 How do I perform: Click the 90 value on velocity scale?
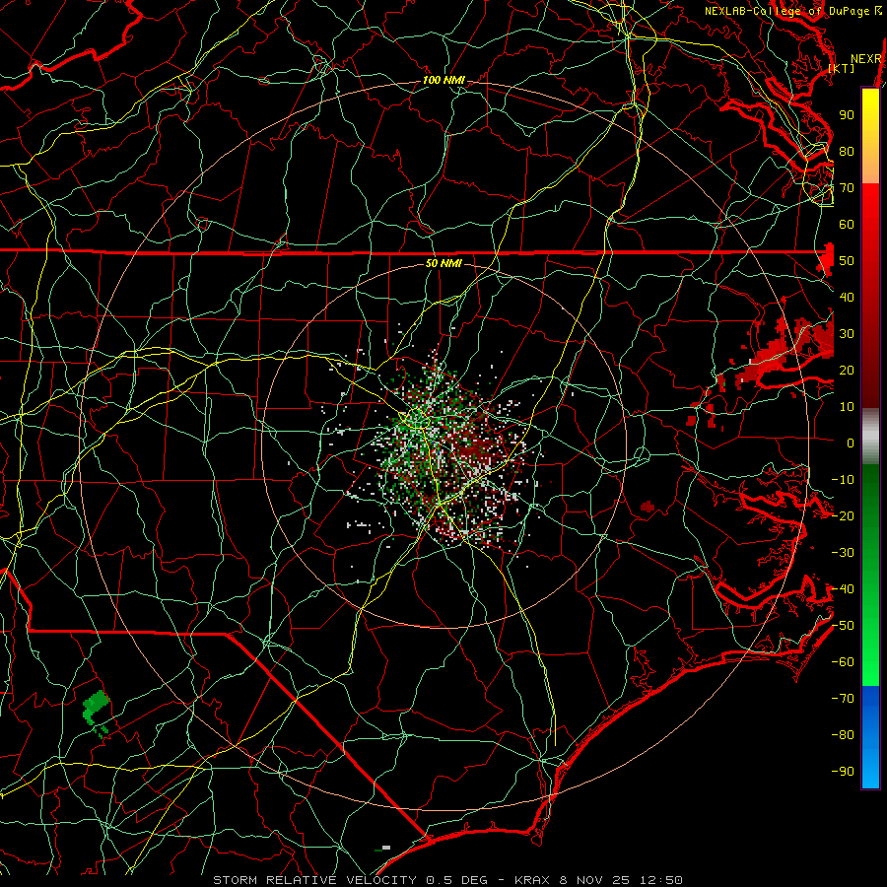(847, 115)
